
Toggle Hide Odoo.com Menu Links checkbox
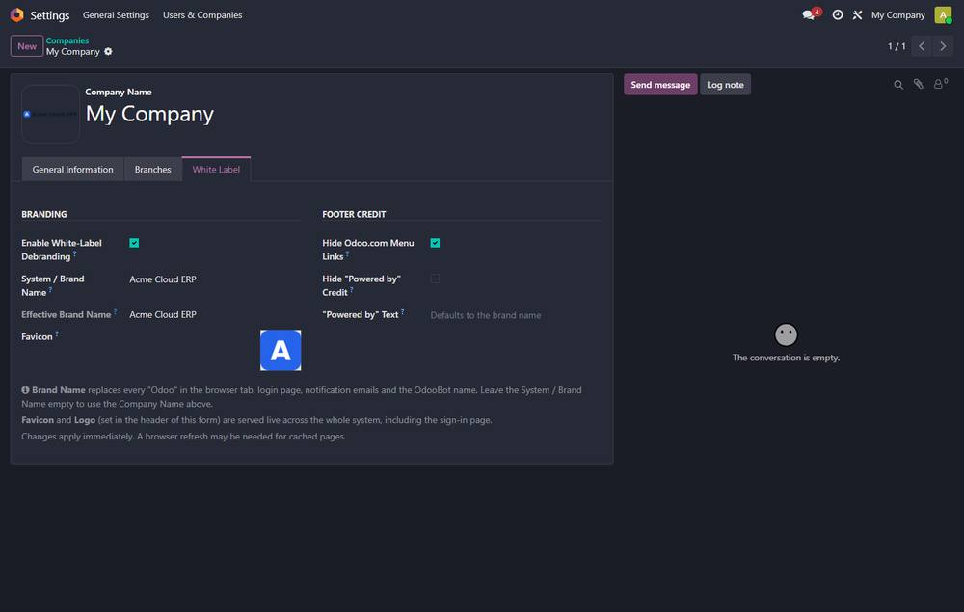pos(435,243)
